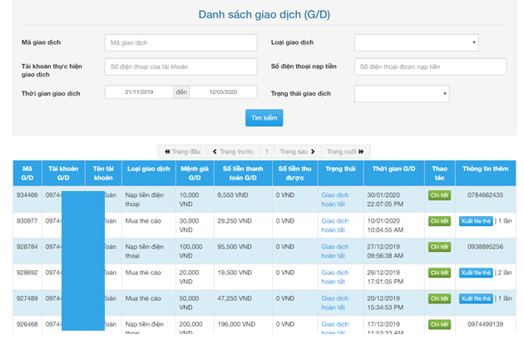
Task: Focus the Số điện thoại của tài khoản field
Action: pyautogui.click(x=180, y=66)
